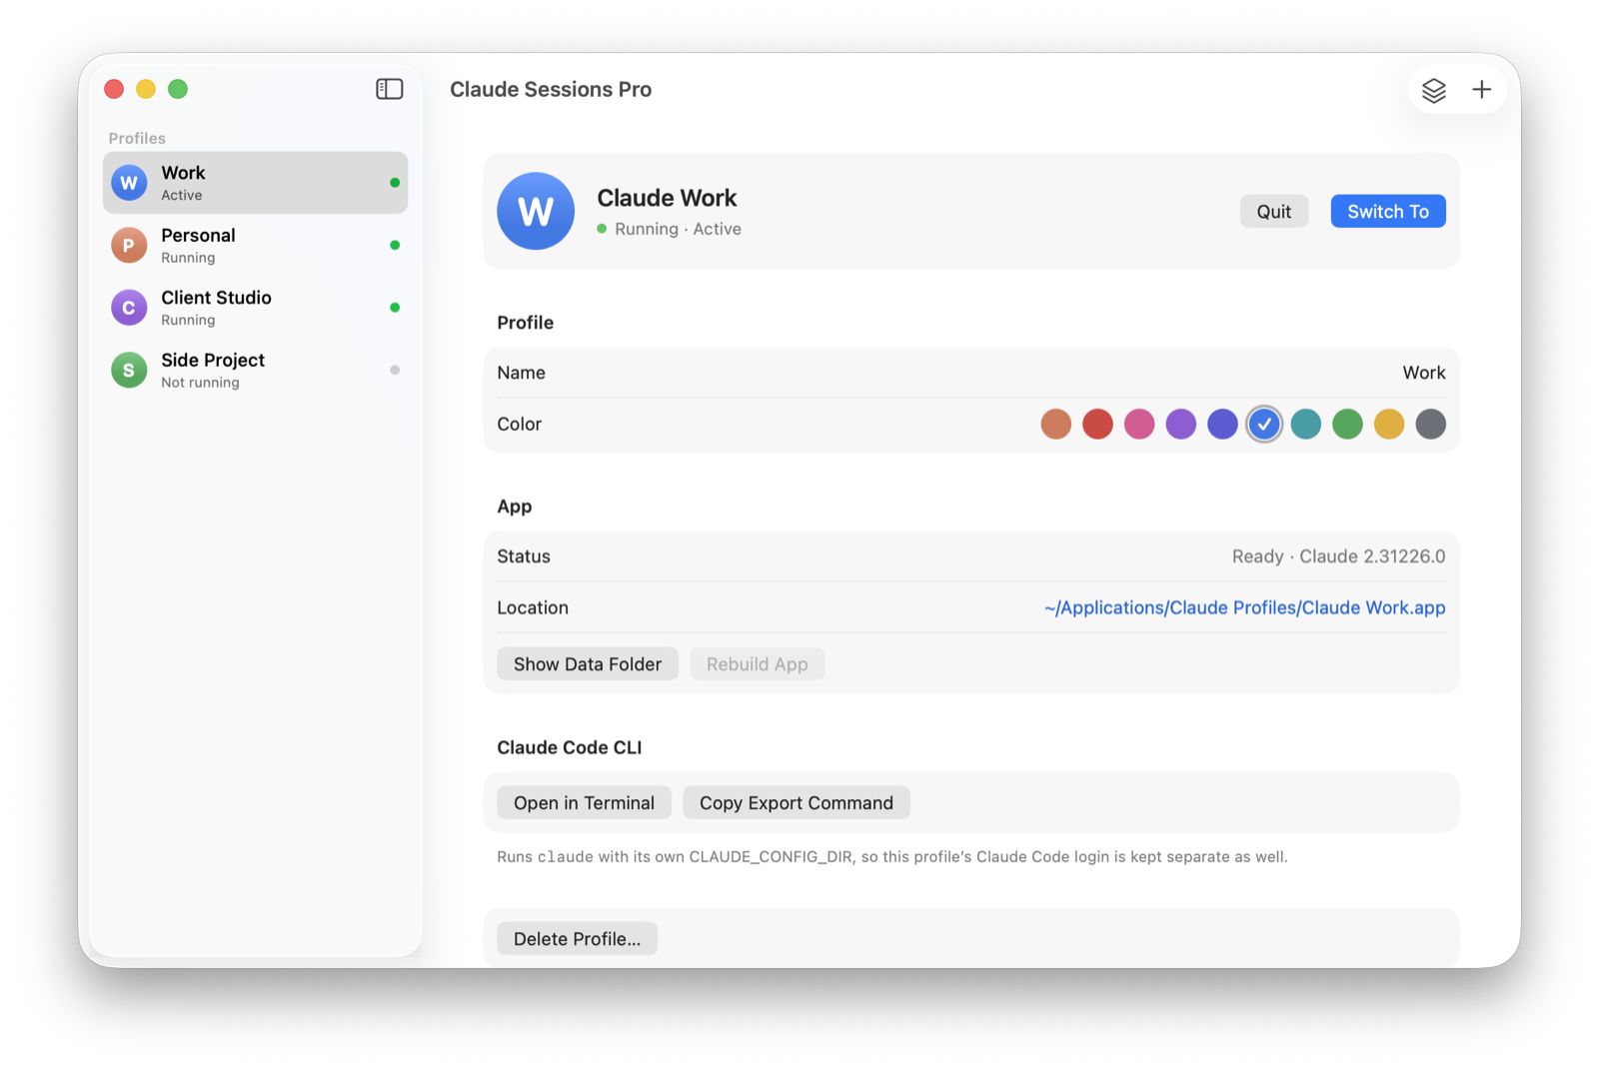Click the CLAUDE_CONFIG_DIR description text
Image resolution: width=1599 pixels, height=1071 pixels.
point(892,856)
